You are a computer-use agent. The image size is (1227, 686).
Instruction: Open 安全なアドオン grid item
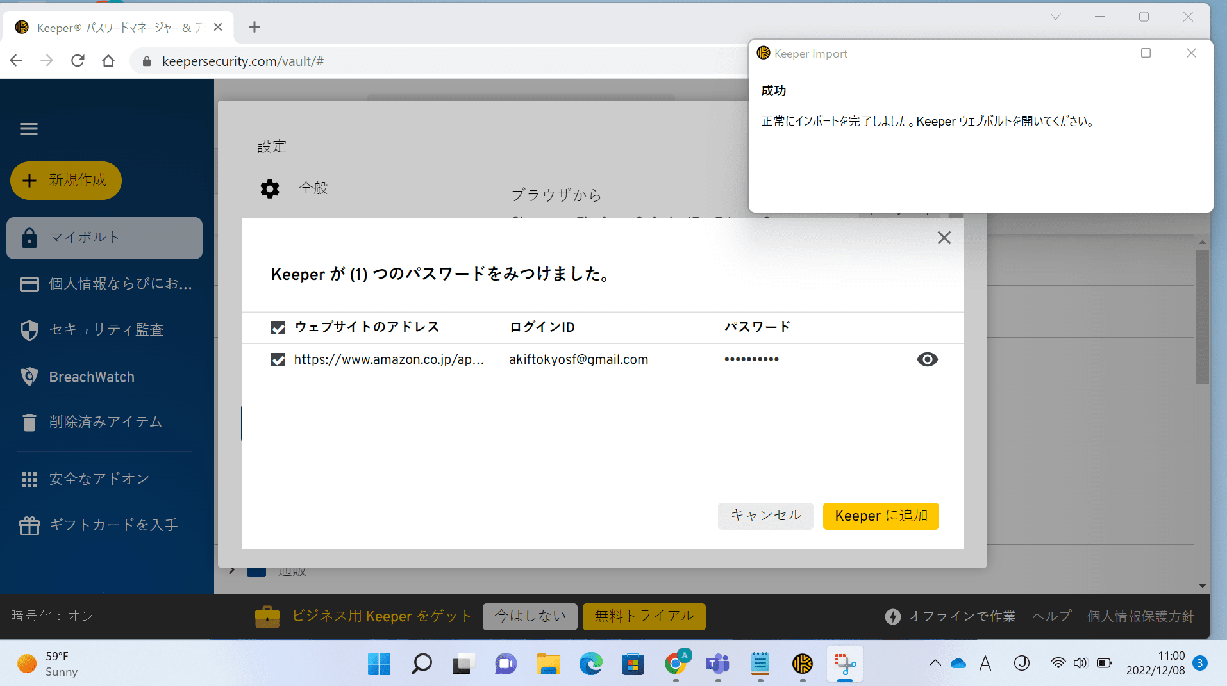(99, 479)
